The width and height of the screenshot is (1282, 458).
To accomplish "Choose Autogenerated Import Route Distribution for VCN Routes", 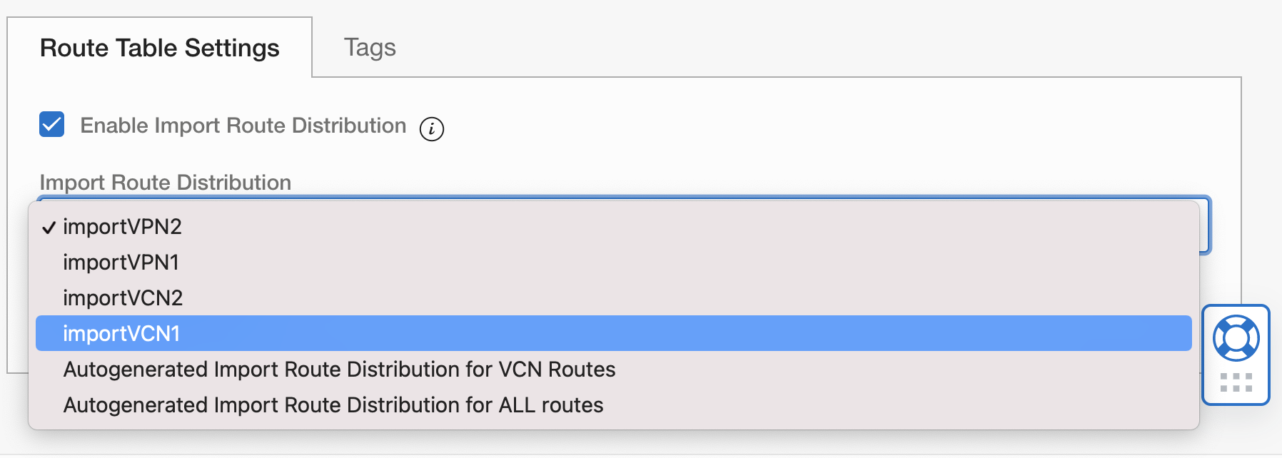I will coord(339,370).
